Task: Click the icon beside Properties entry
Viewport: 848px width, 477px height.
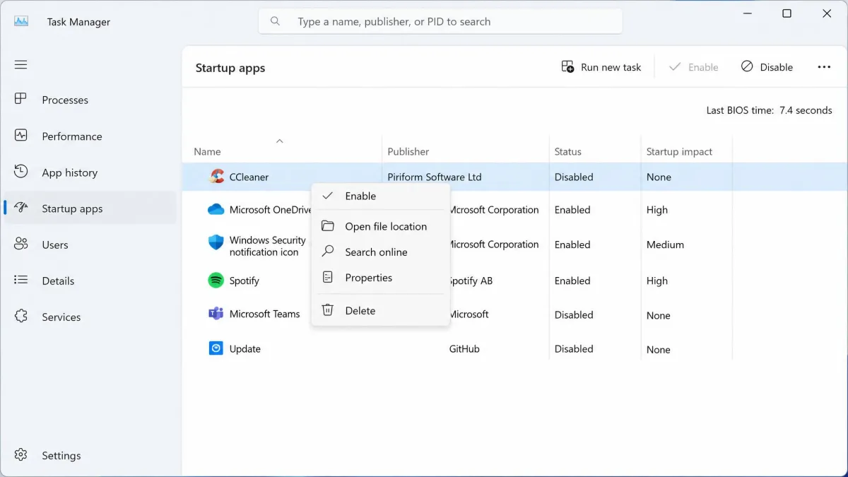Action: point(328,278)
